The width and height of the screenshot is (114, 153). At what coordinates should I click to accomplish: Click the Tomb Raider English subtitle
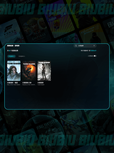tap(41, 85)
